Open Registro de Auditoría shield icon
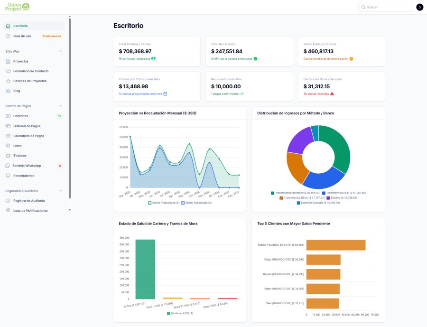427x327 pixels. (8, 201)
